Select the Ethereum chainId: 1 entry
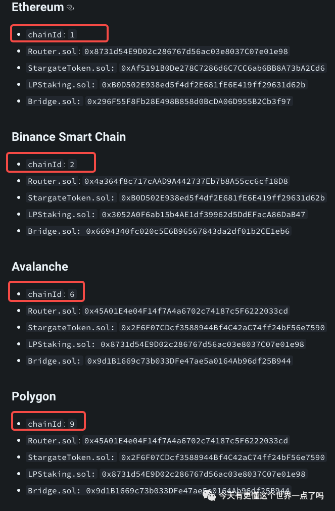Viewport: 335px width, 511px height. (51, 34)
